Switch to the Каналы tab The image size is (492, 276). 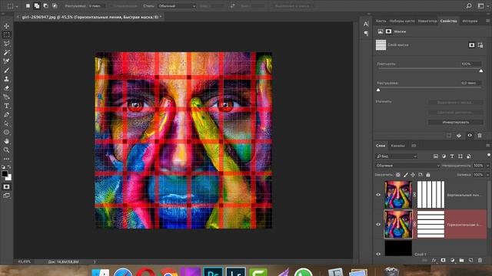[397, 146]
